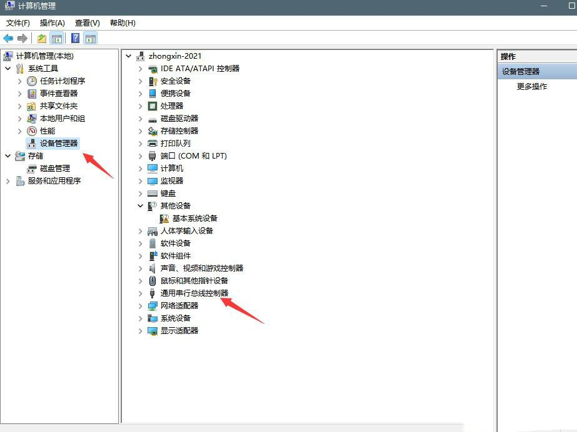Select the 处理器 processor category icon
This screenshot has height=432, width=577.
pyautogui.click(x=153, y=106)
